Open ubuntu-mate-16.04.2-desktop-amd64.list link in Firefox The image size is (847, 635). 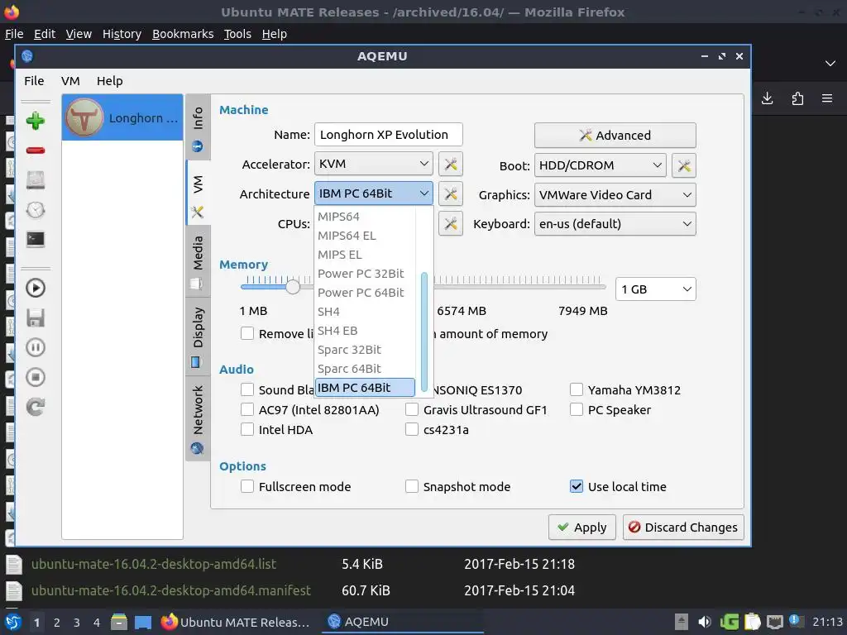(x=153, y=564)
